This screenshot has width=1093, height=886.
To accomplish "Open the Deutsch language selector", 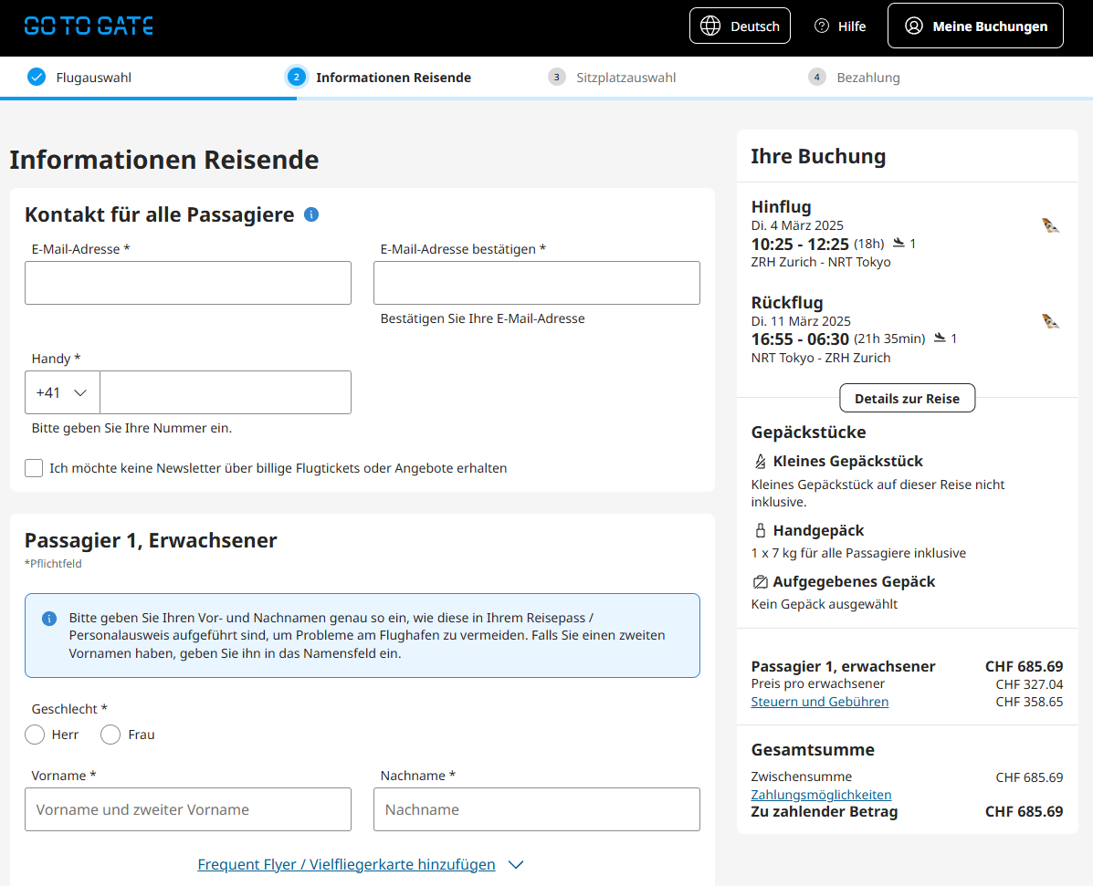I will coord(740,26).
